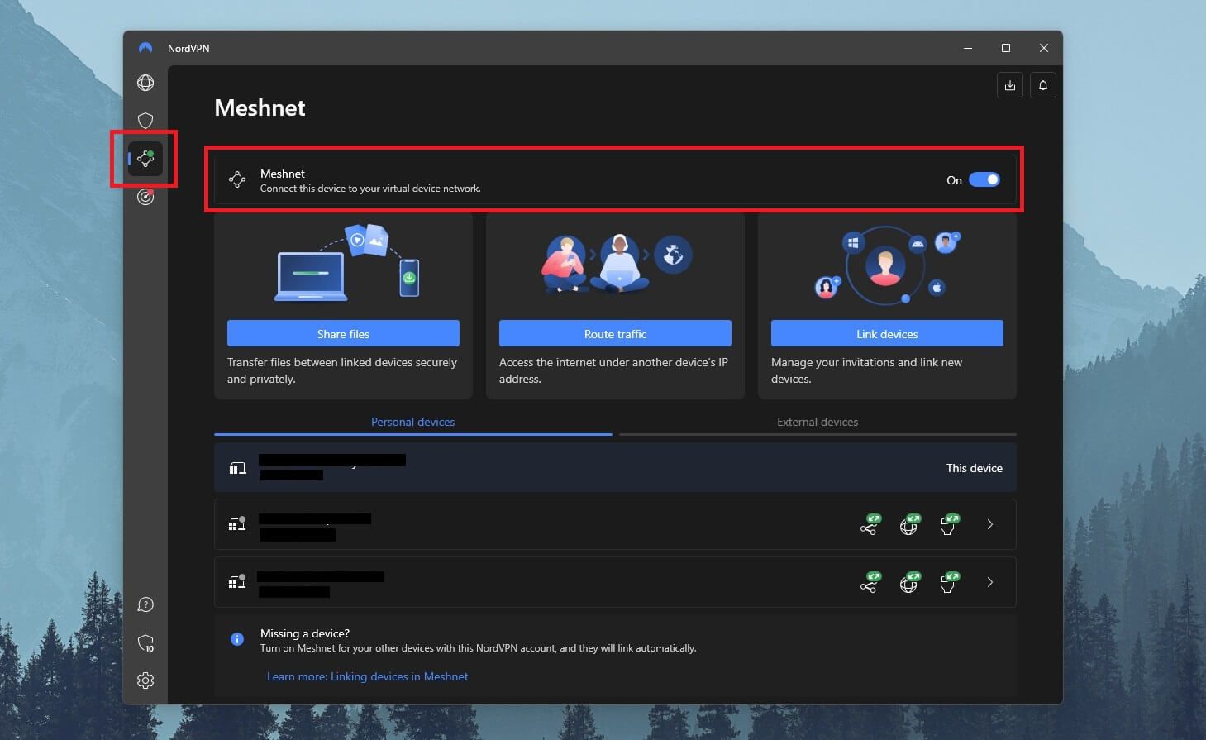Click remote access icon in middle device row
The image size is (1206, 740).
pos(949,524)
